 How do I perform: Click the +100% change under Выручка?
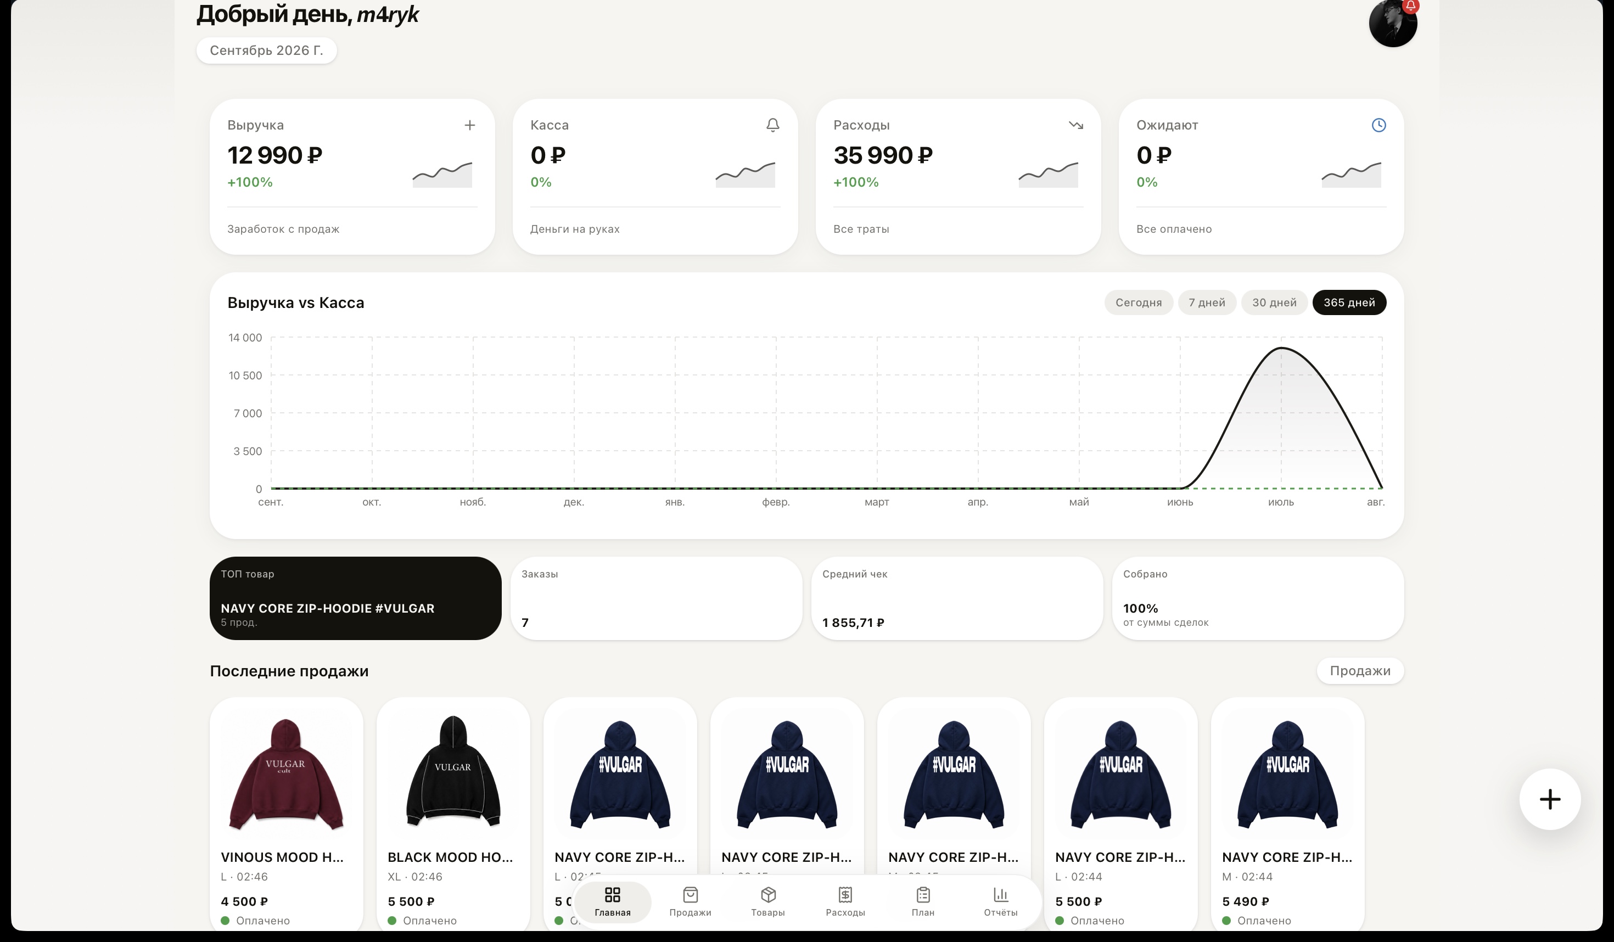[x=250, y=182]
